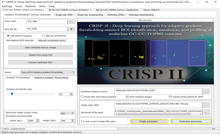220x134 pixels.
Task: Click the Extracted ROIs path browse button
Action: point(206,112)
